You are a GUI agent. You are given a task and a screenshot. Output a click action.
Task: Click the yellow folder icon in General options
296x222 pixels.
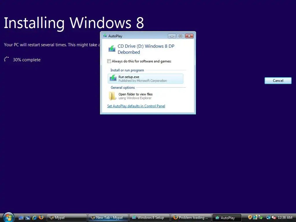(x=112, y=96)
